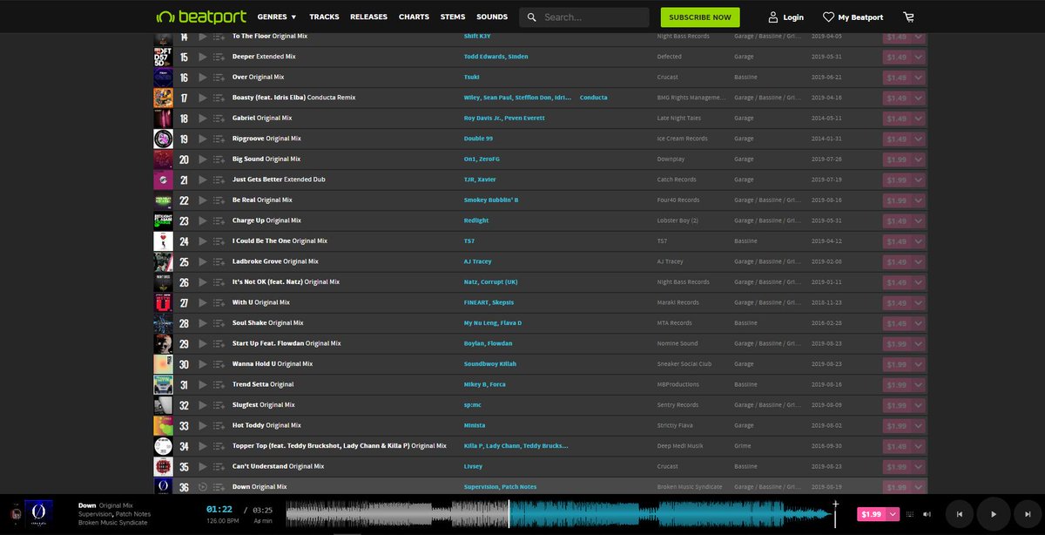1045x535 pixels.
Task: Play track 22 Be Real
Action: [x=202, y=200]
